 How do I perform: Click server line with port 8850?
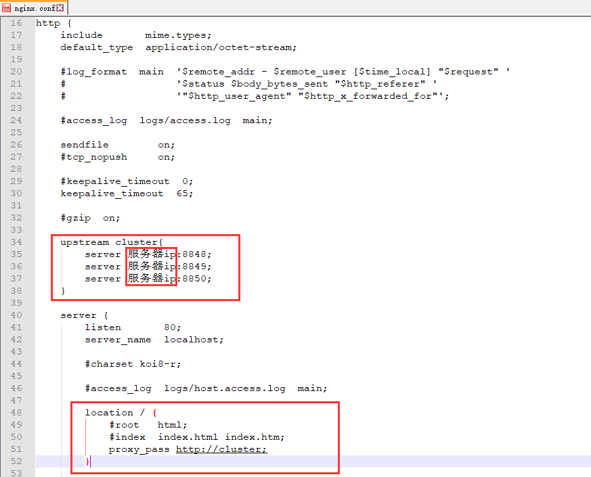point(148,279)
